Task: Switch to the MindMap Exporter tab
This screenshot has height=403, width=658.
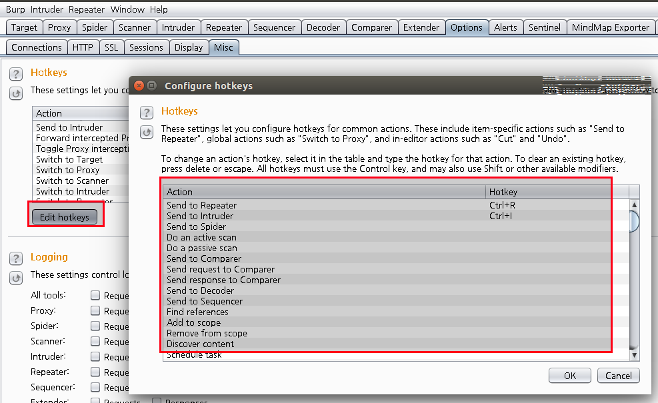Action: pyautogui.click(x=610, y=27)
